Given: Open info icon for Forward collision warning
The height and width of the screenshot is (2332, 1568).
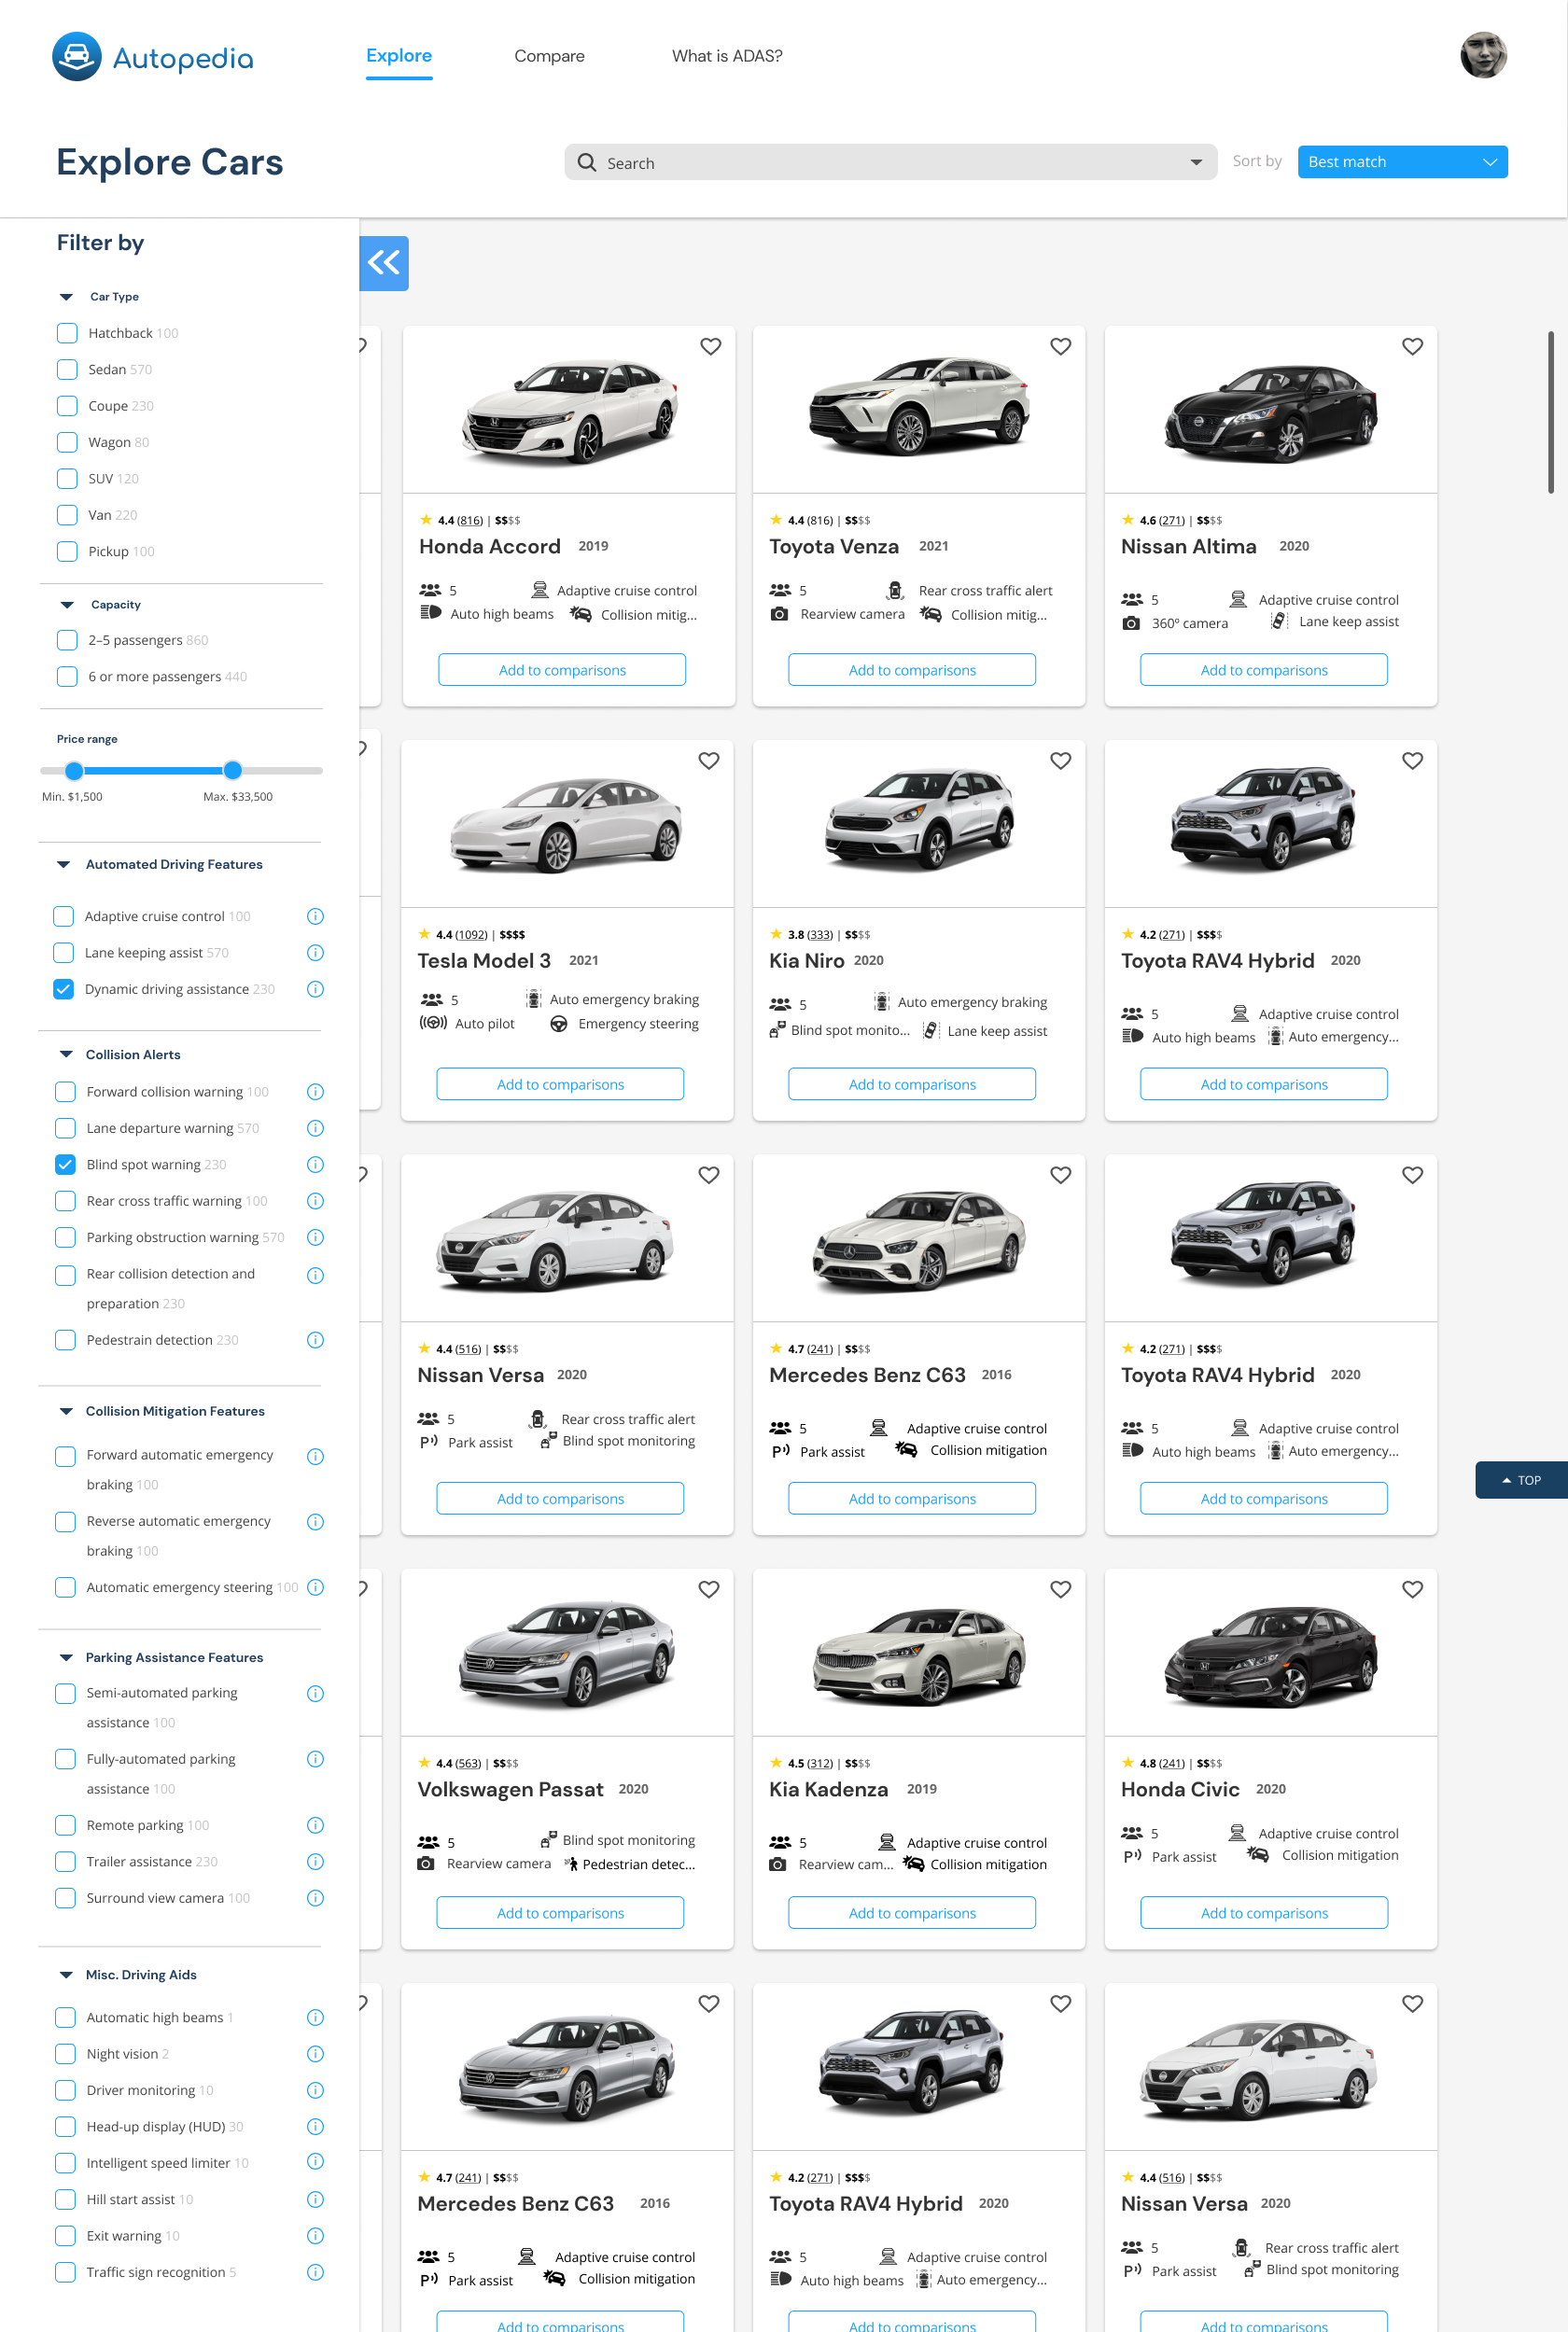Looking at the screenshot, I should coord(315,1092).
